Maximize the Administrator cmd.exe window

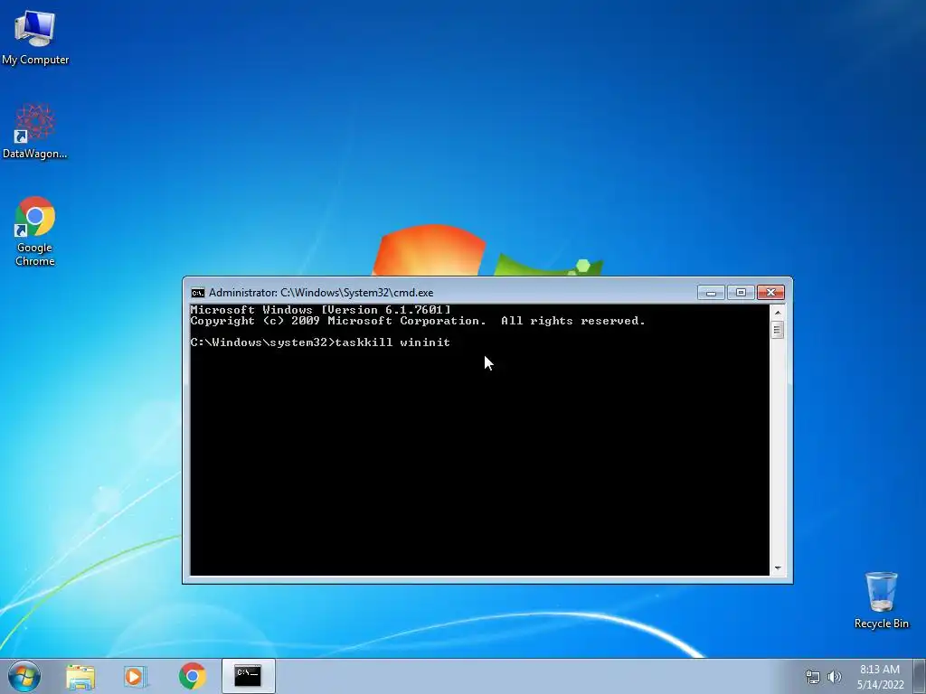741,292
